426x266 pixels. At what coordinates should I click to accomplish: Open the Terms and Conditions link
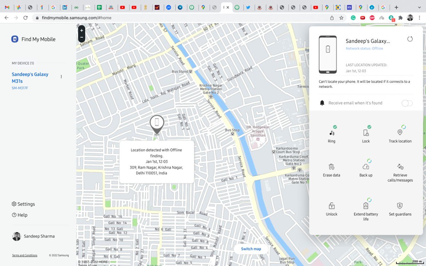click(x=24, y=255)
